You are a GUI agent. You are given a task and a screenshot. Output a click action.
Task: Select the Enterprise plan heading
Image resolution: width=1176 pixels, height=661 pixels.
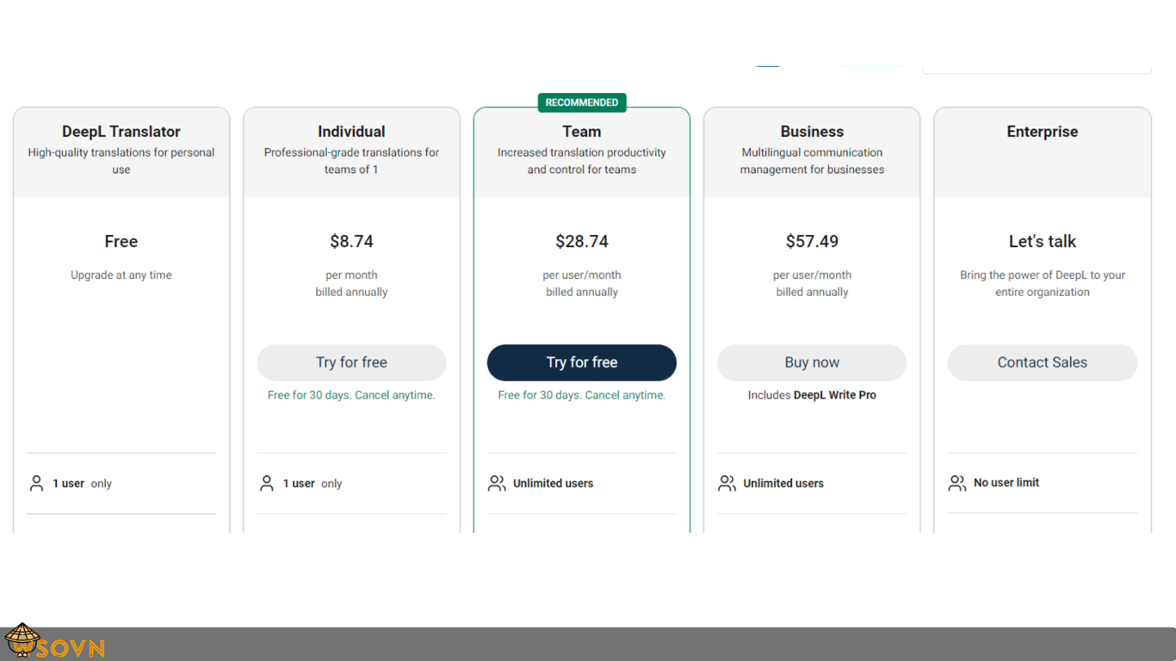pyautogui.click(x=1043, y=132)
